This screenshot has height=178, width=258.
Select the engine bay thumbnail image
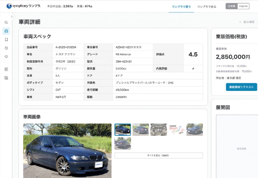(x=159, y=129)
